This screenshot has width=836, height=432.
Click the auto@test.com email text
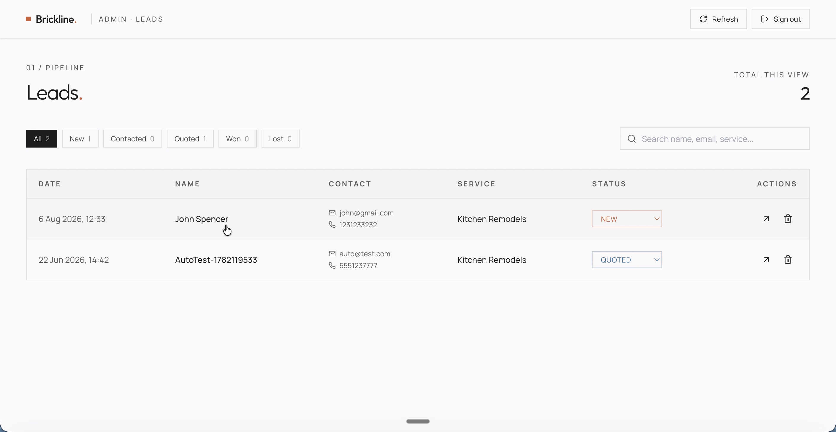(x=365, y=254)
